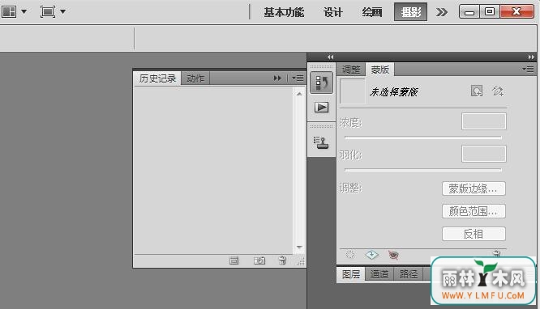Screen dimensions: 540x309
Task: Add a pixel mask icon
Action: point(477,91)
